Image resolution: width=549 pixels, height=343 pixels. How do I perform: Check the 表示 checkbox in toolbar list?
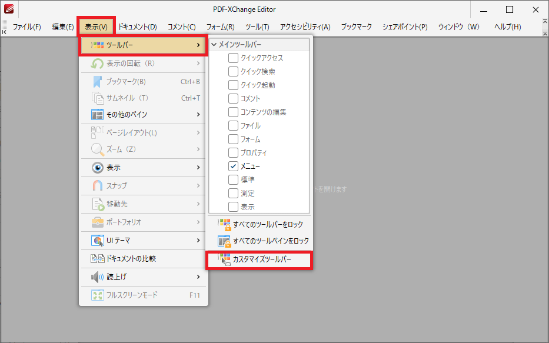233,207
